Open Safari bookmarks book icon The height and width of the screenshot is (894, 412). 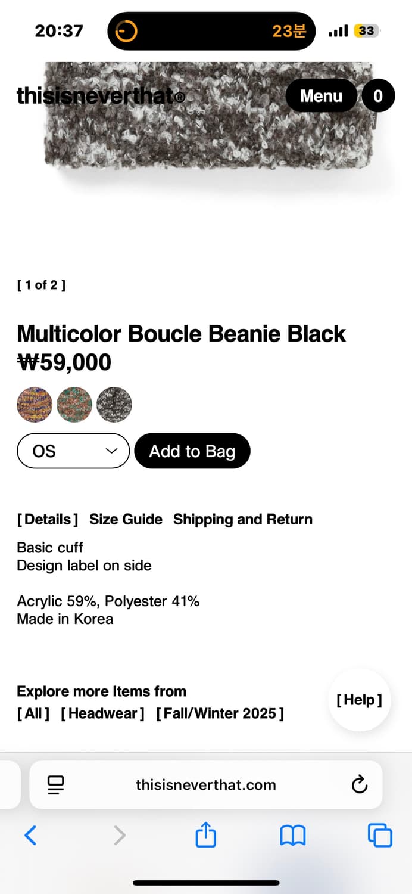coord(292,835)
